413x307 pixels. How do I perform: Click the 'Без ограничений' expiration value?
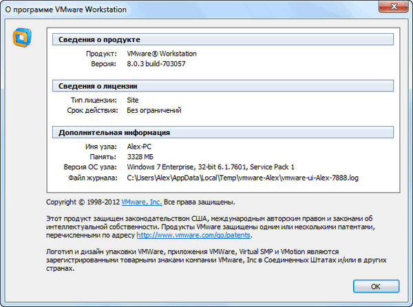(156, 110)
